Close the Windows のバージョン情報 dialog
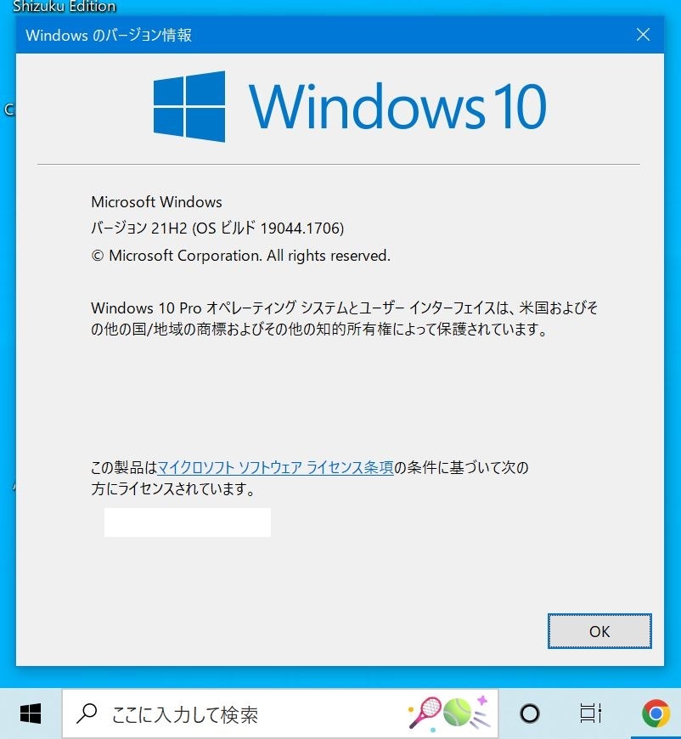 pyautogui.click(x=643, y=35)
